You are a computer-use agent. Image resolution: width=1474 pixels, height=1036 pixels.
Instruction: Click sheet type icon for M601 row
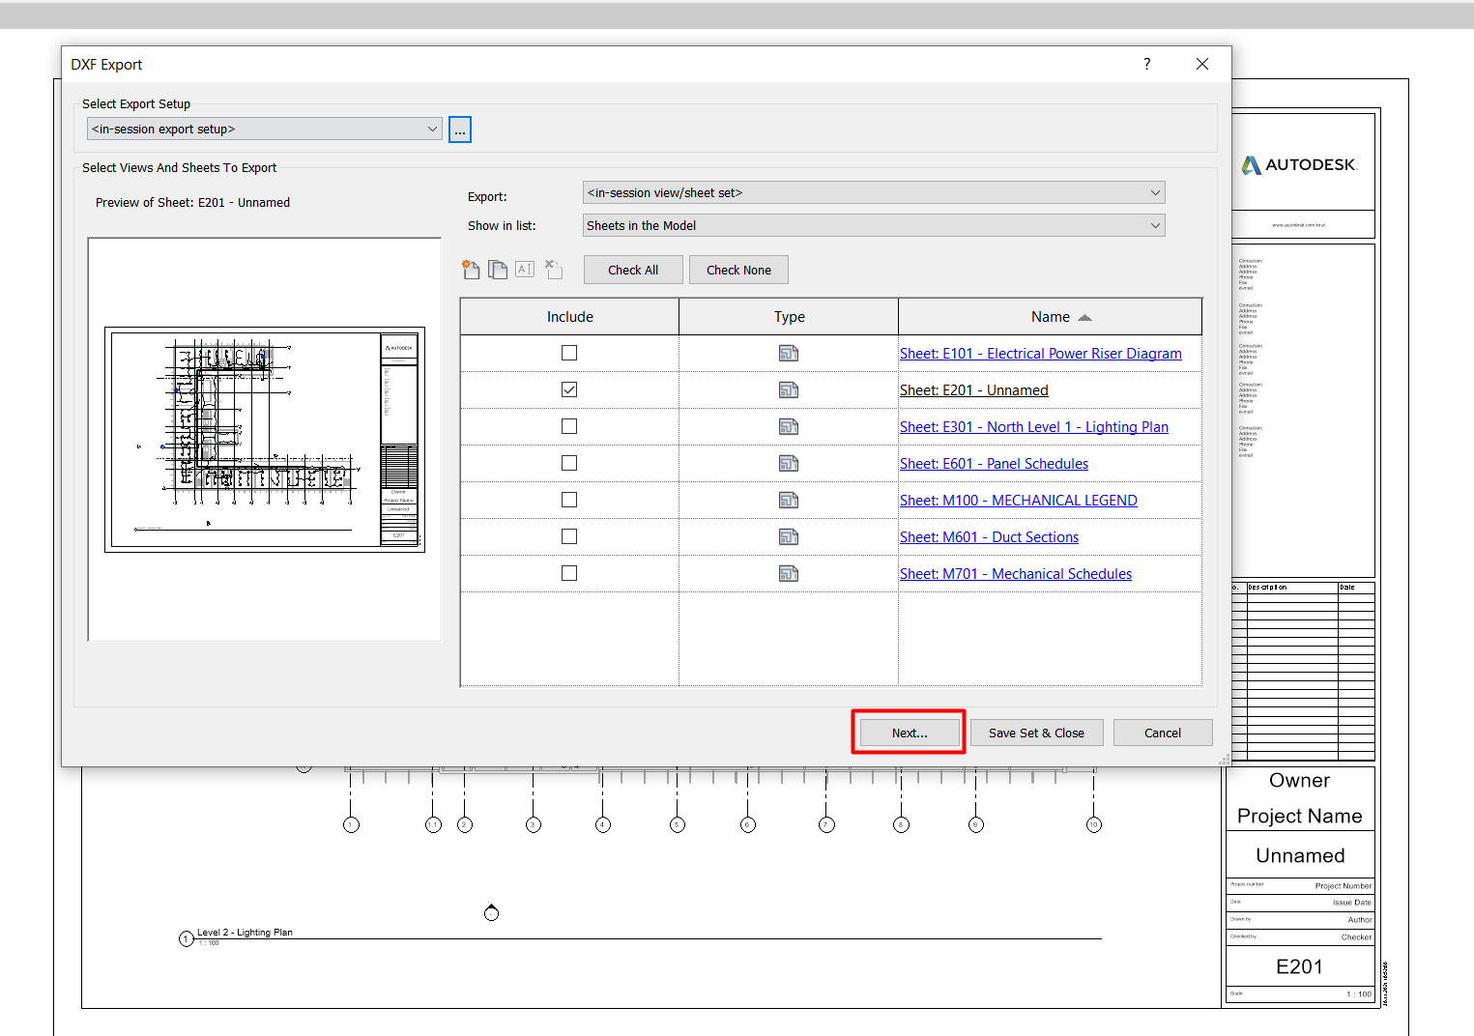(789, 537)
